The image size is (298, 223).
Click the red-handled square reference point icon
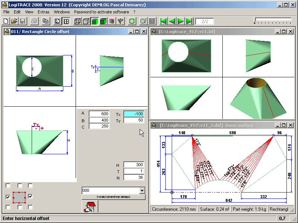(19, 197)
